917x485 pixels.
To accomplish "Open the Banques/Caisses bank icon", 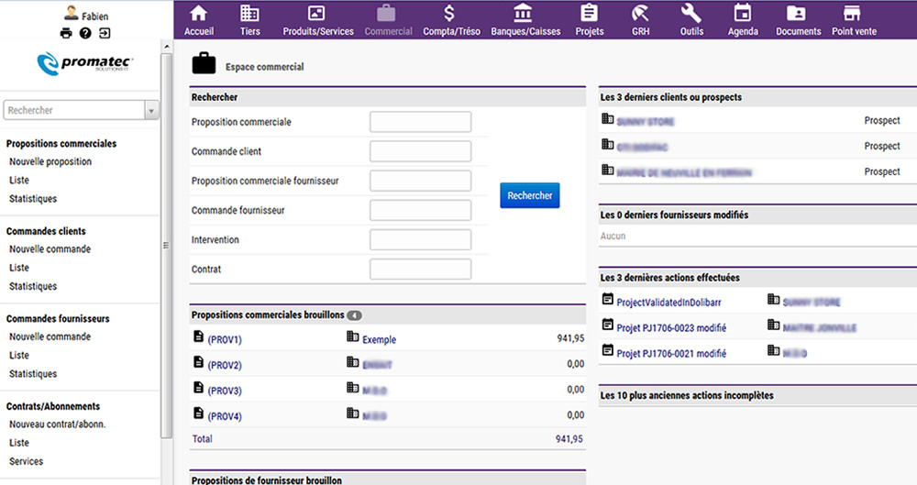I will point(523,13).
